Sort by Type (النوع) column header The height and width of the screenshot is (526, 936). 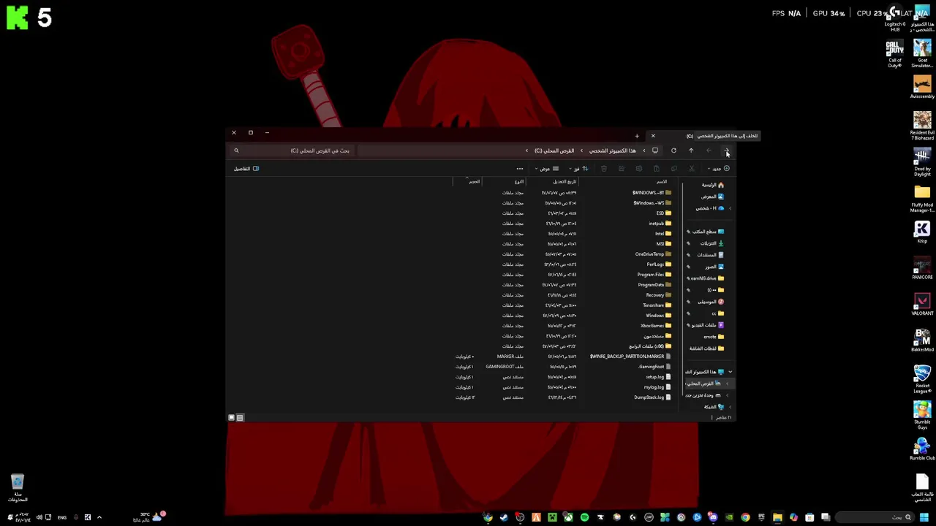[518, 182]
